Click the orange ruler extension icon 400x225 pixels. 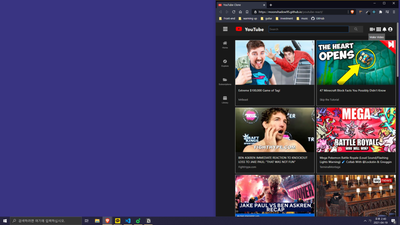click(x=361, y=12)
